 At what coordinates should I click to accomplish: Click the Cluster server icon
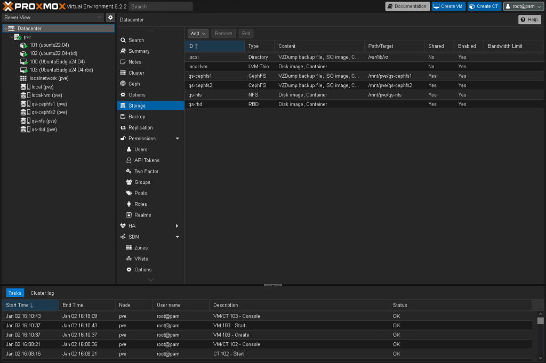tap(123, 73)
